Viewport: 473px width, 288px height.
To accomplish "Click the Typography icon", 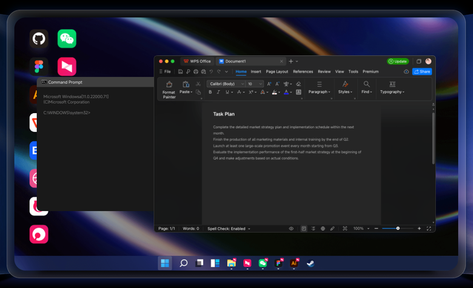I will (x=392, y=84).
